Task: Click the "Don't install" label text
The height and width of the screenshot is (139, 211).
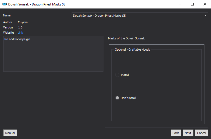Action: pos(128,98)
